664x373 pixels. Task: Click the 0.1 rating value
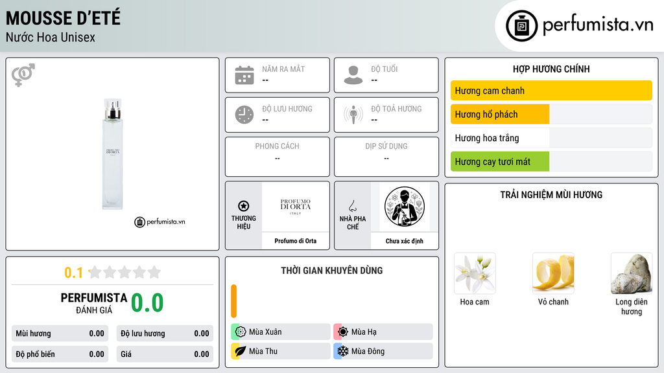[73, 273]
